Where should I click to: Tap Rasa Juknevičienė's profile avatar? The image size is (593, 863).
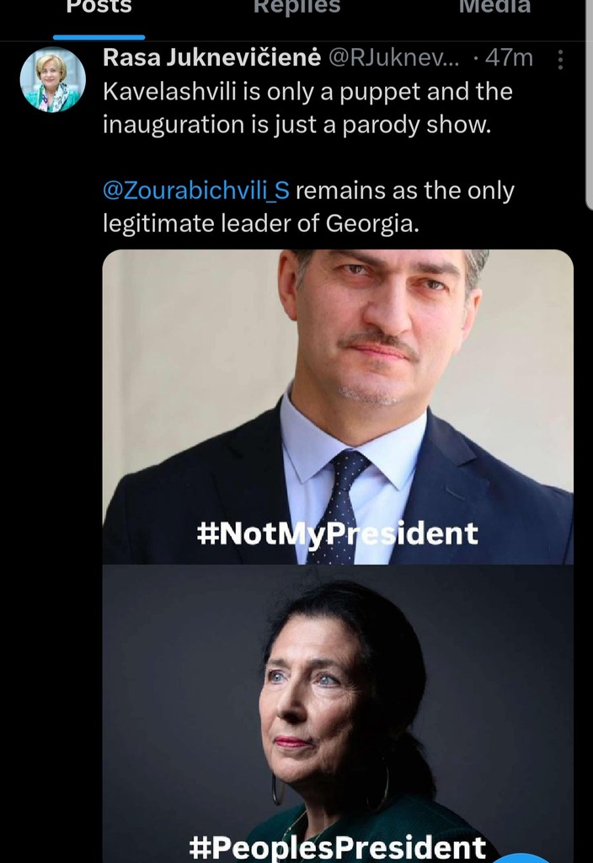(53, 80)
